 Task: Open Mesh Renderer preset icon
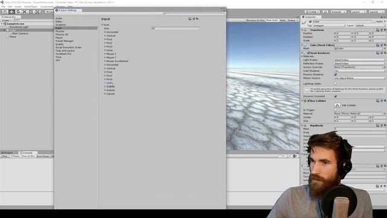(382, 53)
